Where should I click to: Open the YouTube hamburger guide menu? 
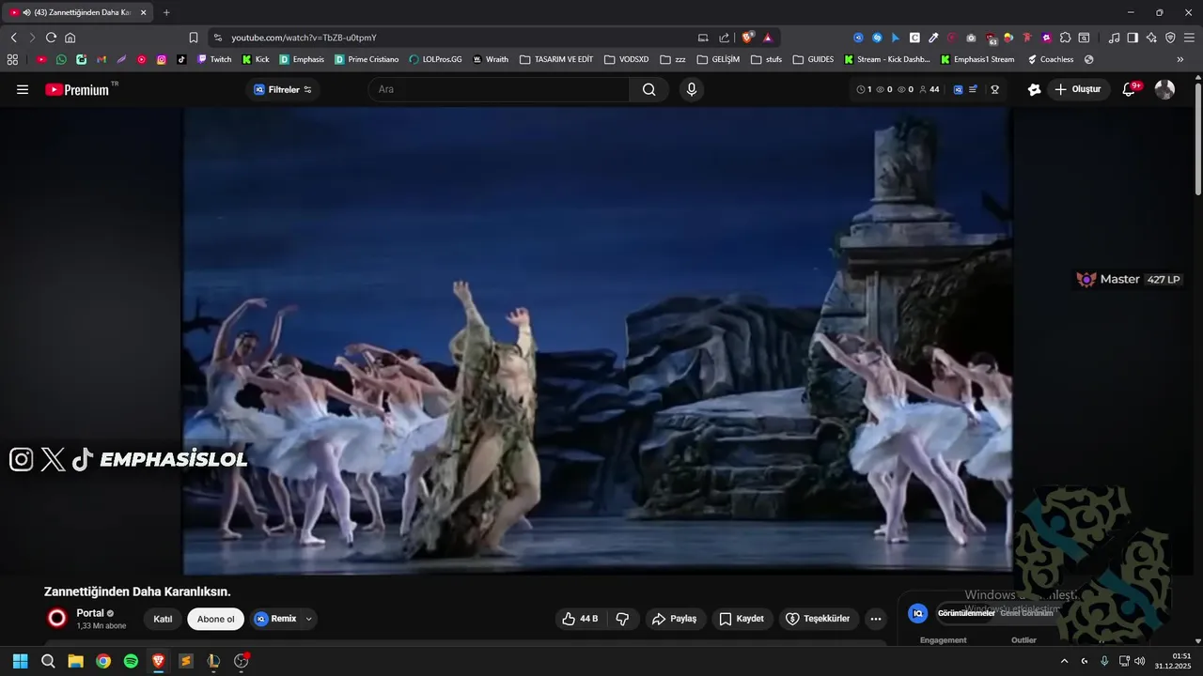23,89
